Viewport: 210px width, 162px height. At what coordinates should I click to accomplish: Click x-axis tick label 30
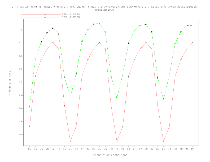click(88, 149)
